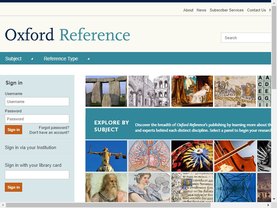Select the illuminated manuscript thumbnail
This screenshot has height=208, width=277.
tap(192, 188)
